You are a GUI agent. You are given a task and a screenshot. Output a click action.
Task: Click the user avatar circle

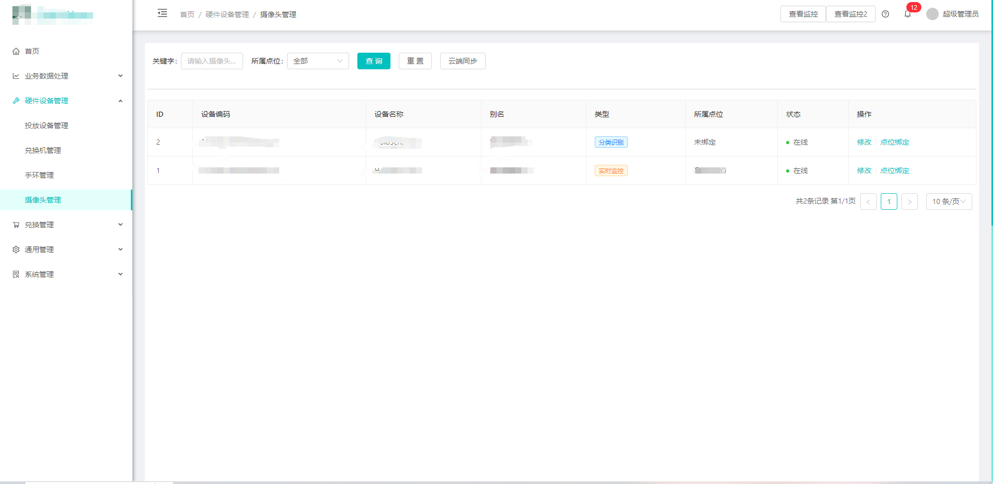click(932, 14)
